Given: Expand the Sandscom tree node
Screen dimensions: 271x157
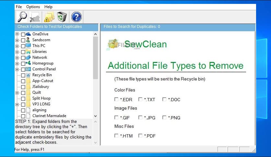Looking at the screenshot, I should [x=17, y=40].
